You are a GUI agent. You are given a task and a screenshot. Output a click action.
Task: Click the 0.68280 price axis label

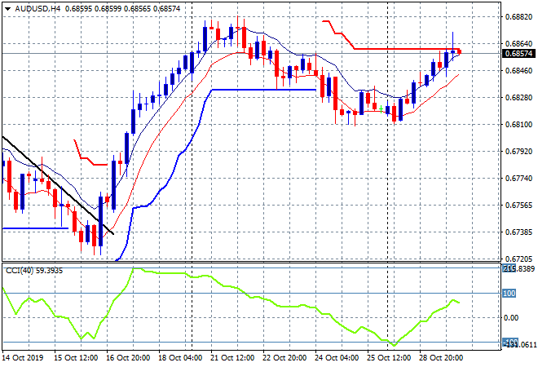(518, 98)
